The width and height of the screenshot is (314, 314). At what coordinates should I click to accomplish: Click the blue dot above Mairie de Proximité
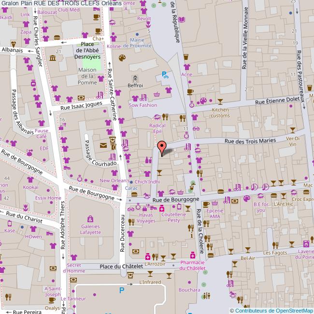pyautogui.click(x=137, y=34)
